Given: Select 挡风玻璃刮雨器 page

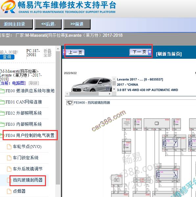Looking at the screenshot, I should pyautogui.click(x=28, y=180).
